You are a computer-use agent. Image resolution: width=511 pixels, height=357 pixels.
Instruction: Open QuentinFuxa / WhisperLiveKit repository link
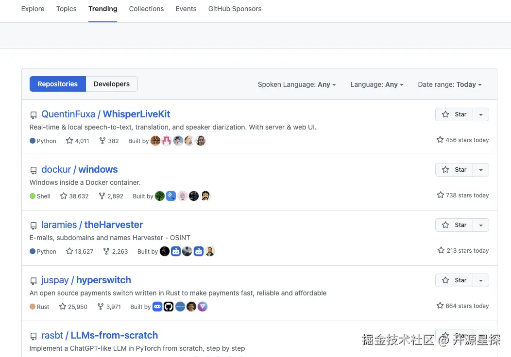105,114
